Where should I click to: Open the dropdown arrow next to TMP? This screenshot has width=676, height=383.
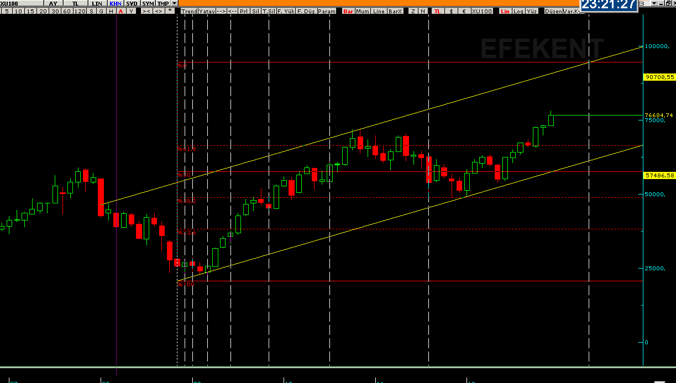(x=174, y=3)
